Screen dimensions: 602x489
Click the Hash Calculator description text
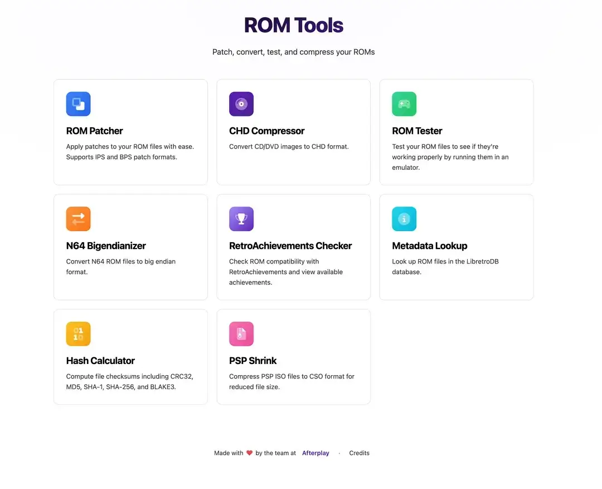129,382
